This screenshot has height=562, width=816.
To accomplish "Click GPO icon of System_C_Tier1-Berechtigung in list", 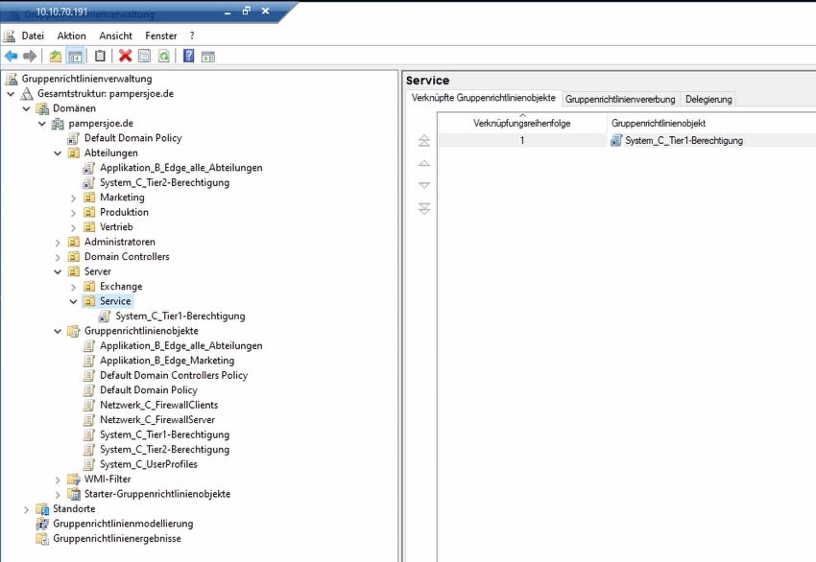I will tap(616, 140).
